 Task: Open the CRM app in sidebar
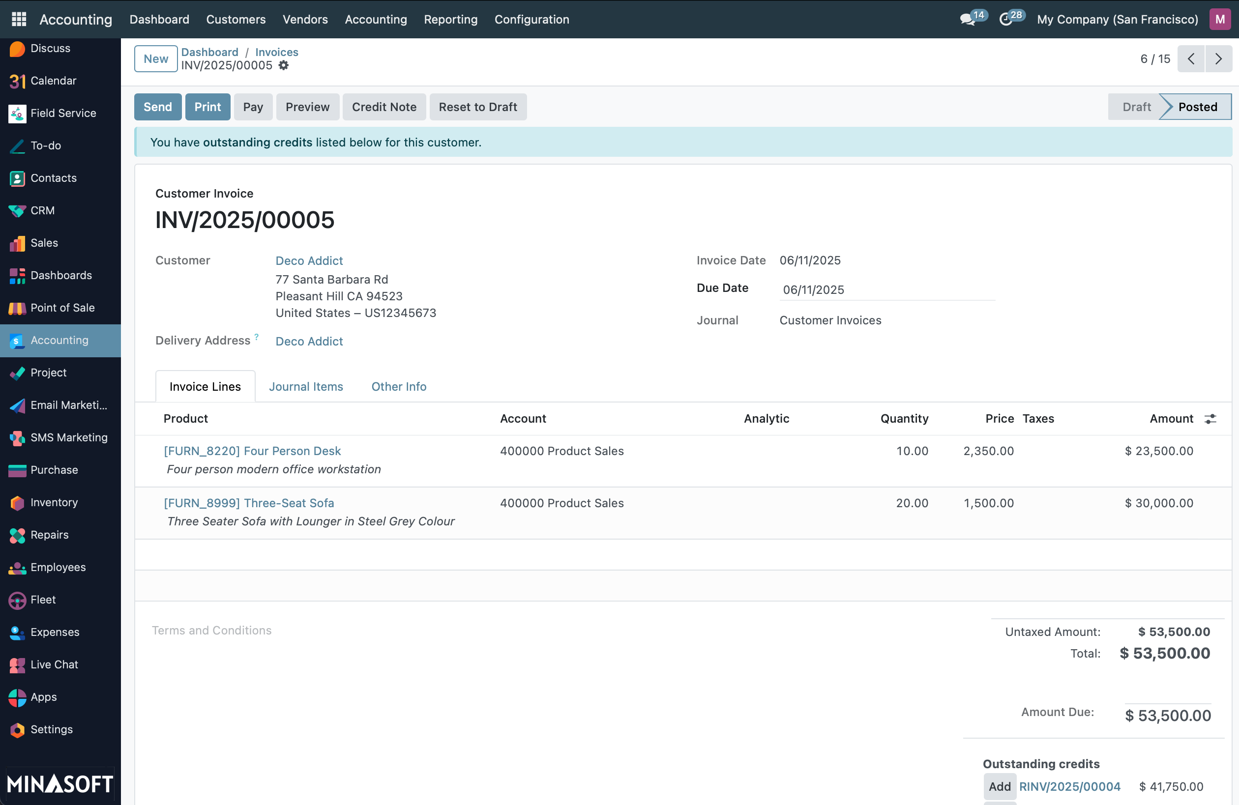(x=42, y=210)
